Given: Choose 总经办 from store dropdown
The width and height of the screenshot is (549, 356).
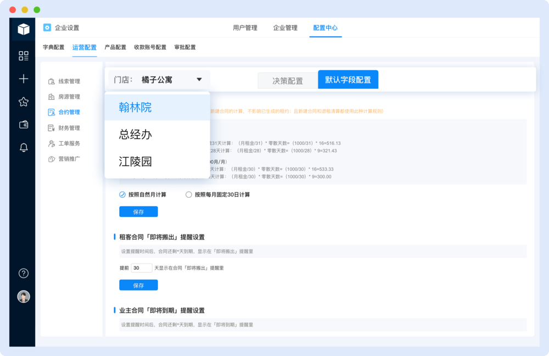Looking at the screenshot, I should (157, 134).
